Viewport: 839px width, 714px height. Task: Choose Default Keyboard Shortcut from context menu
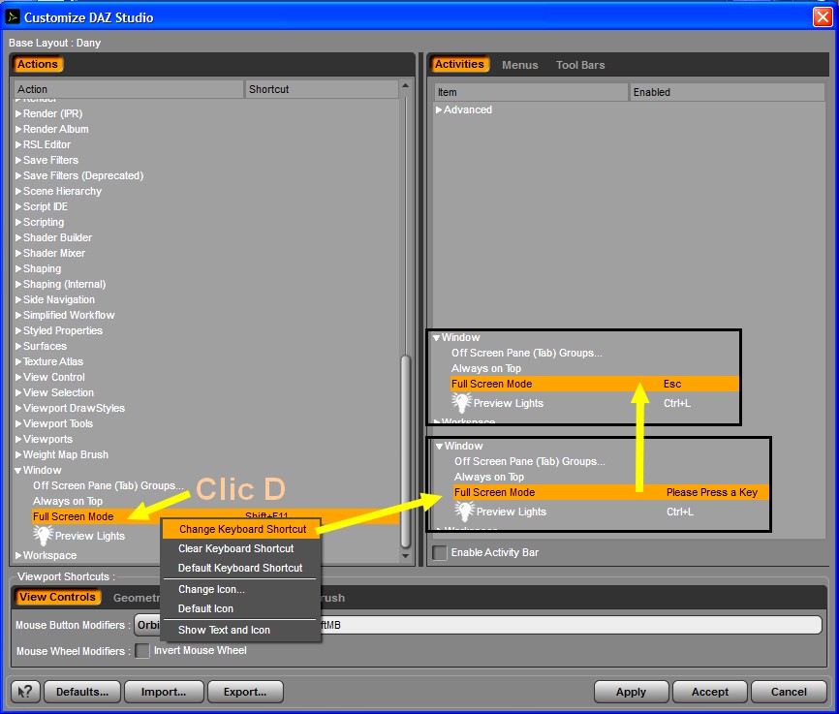[x=242, y=568]
